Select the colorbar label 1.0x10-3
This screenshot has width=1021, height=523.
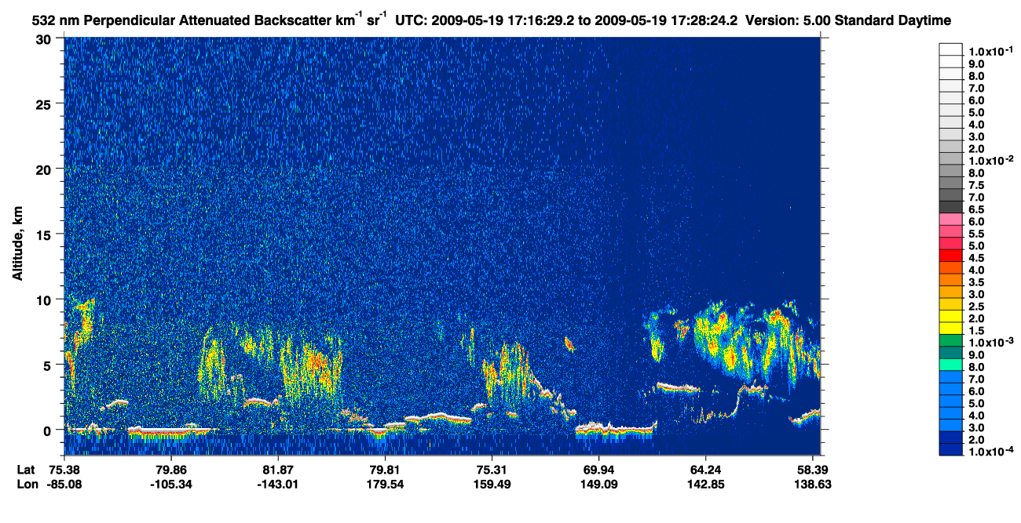(990, 343)
